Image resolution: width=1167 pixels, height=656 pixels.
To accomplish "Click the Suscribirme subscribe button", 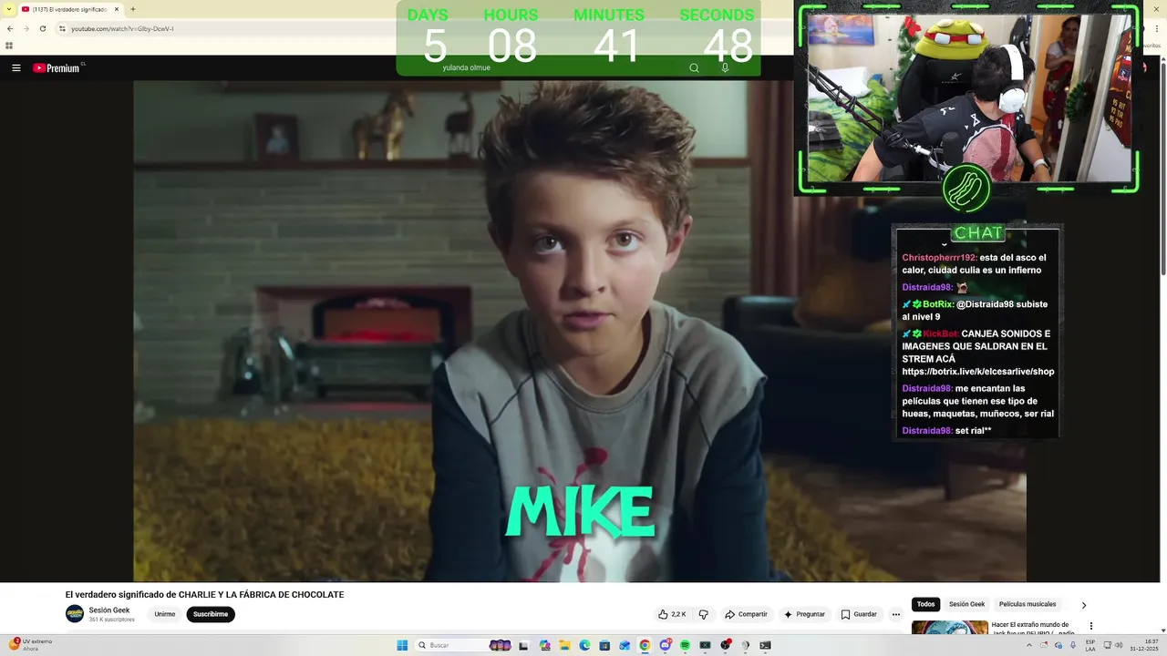I will tap(211, 614).
